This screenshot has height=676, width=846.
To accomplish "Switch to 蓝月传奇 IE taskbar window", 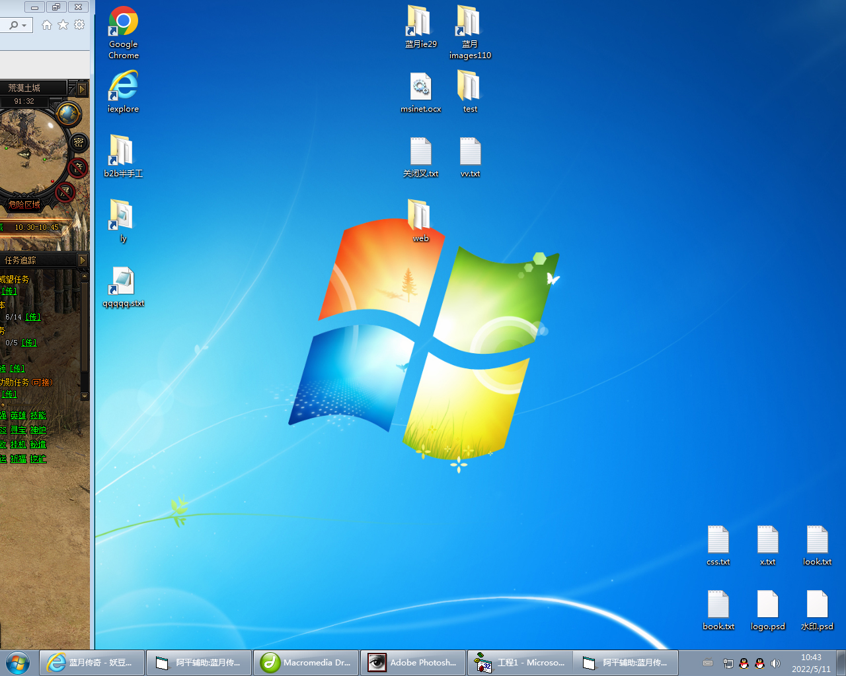I will pos(92,663).
